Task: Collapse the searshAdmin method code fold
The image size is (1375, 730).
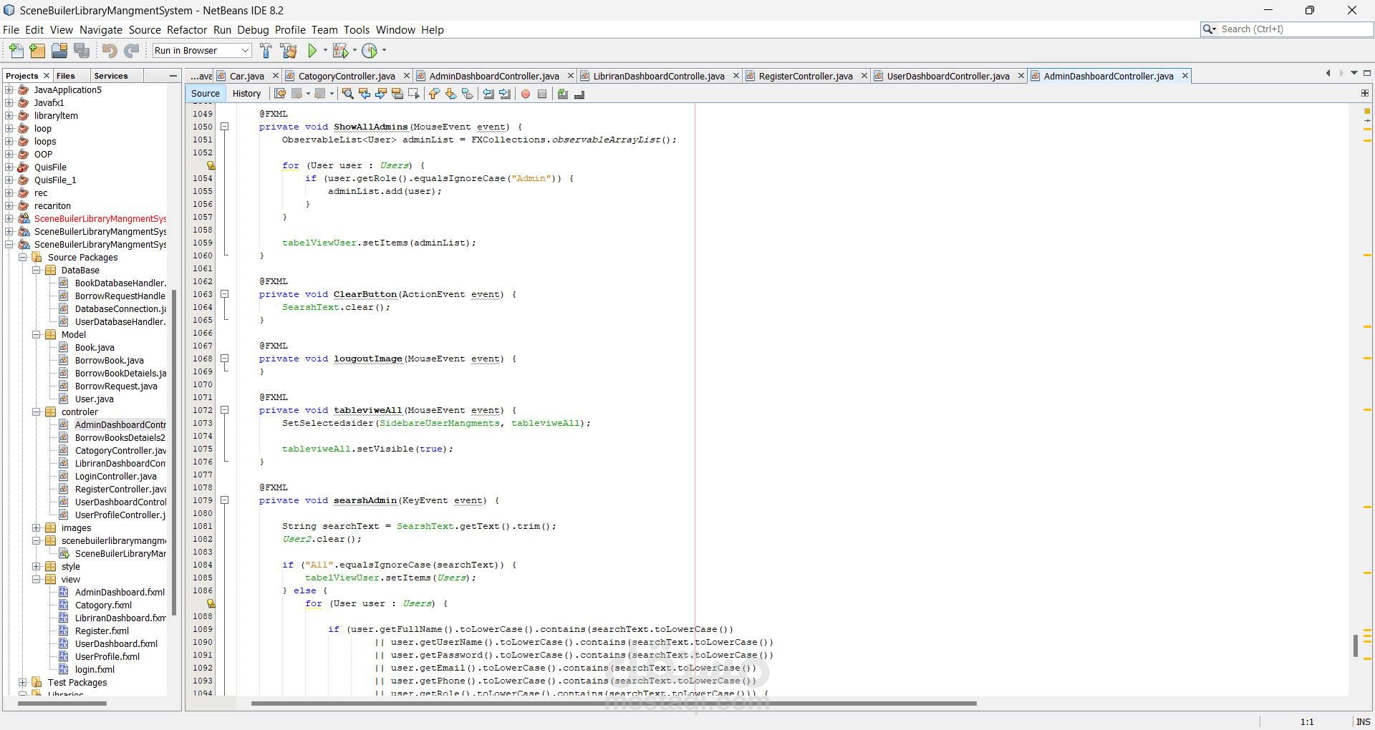Action: pyautogui.click(x=224, y=500)
